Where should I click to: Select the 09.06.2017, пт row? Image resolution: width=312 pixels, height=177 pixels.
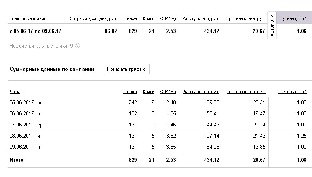pos(22,147)
